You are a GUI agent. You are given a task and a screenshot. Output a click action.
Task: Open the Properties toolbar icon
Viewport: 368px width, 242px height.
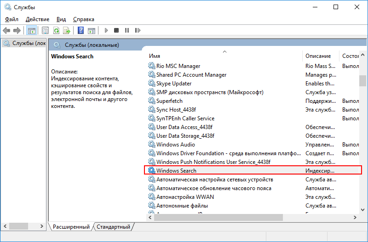[45, 30]
